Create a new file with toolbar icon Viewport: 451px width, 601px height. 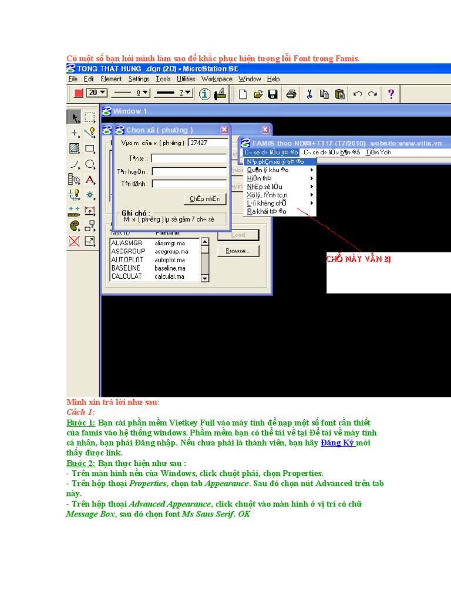click(x=243, y=94)
